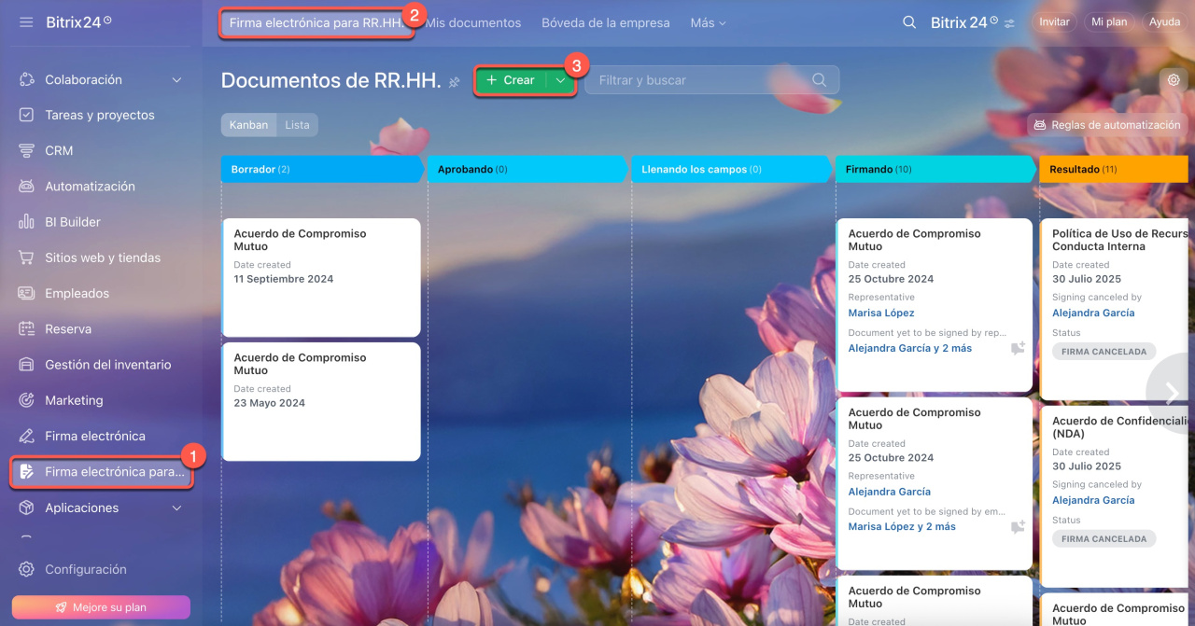This screenshot has height=626, width=1195.
Task: Open the kanban settings gear icon
Action: (1174, 80)
